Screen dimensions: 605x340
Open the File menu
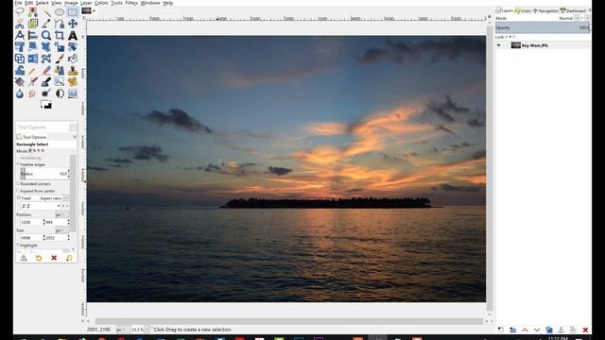pos(18,3)
